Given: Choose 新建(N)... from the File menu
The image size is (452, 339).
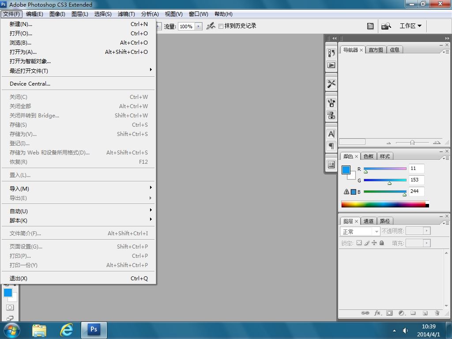Looking at the screenshot, I should click(79, 24).
